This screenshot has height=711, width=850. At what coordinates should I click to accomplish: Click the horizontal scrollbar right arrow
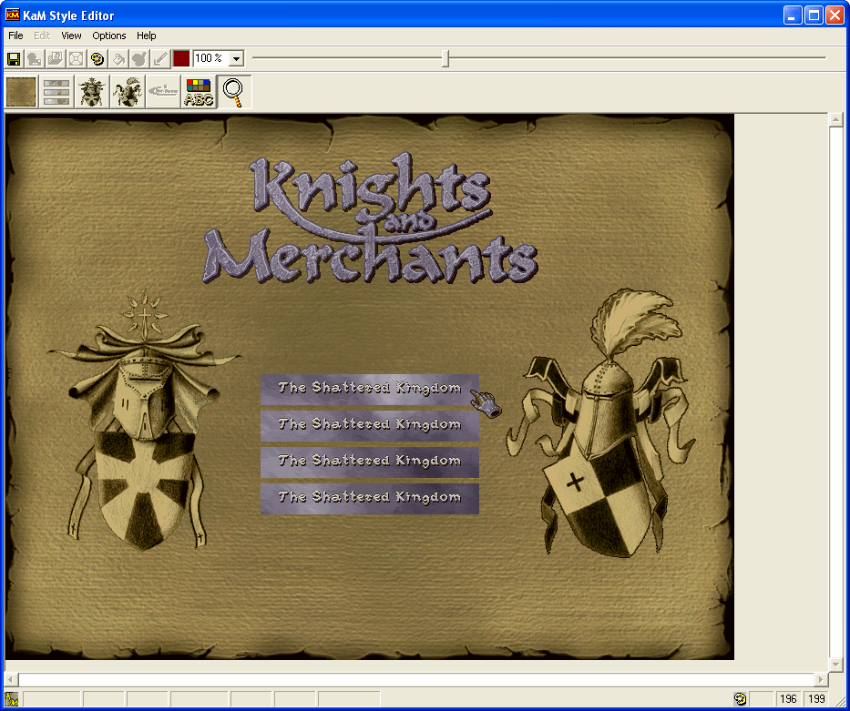[x=821, y=679]
